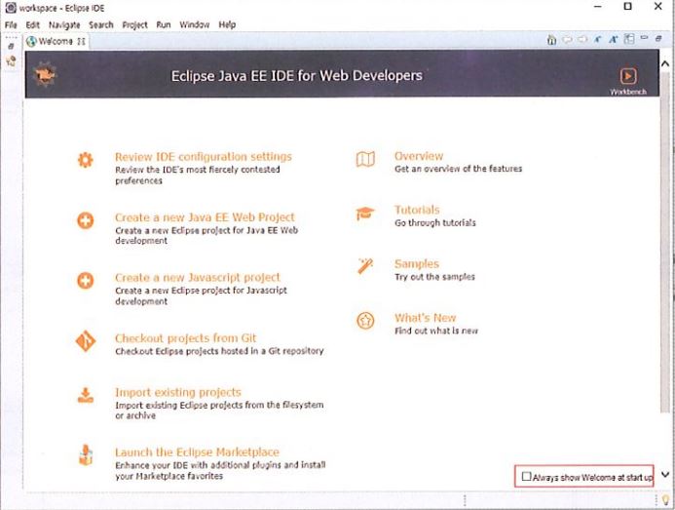Open the Run menu

pos(164,25)
